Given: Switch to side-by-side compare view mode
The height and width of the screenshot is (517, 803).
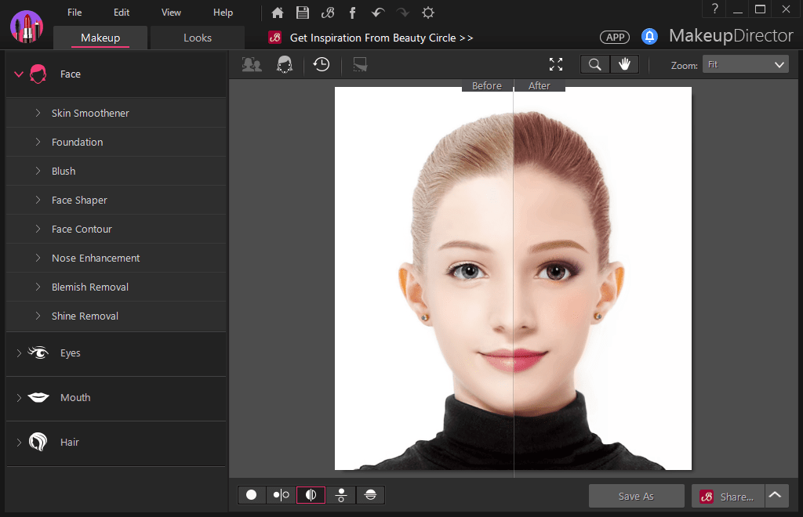Looking at the screenshot, I should [x=281, y=495].
